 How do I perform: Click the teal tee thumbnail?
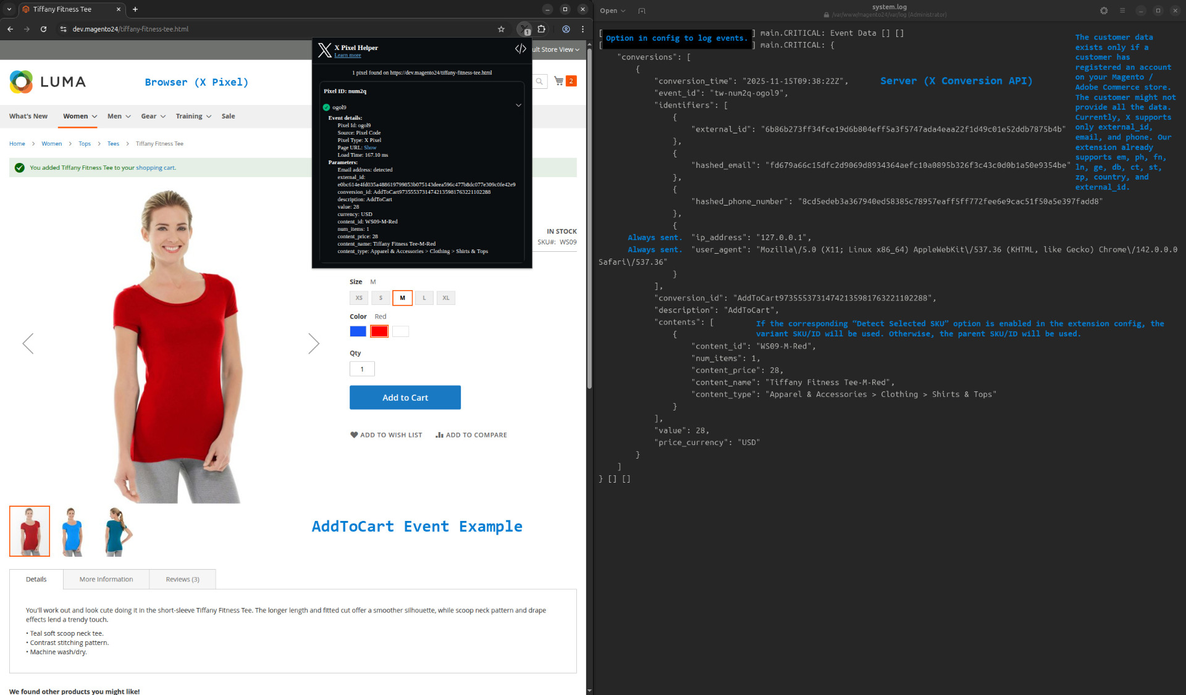point(116,531)
